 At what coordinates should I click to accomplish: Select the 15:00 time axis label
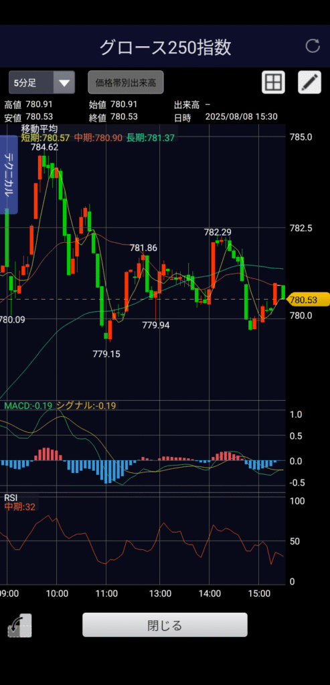(x=259, y=594)
